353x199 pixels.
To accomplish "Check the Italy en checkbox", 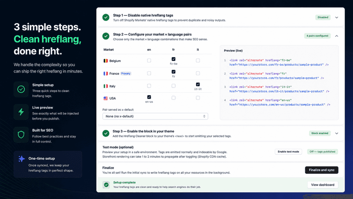I will pyautogui.click(x=149, y=86).
